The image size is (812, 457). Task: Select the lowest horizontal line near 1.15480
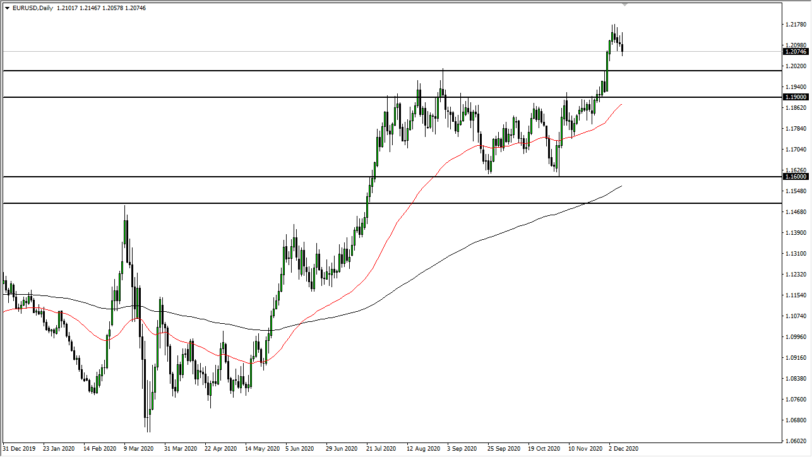(253, 203)
